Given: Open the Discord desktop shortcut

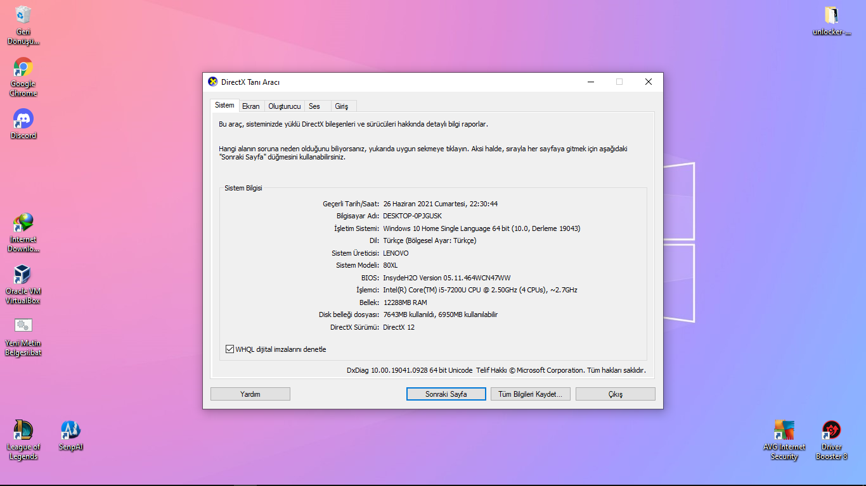Looking at the screenshot, I should [23, 124].
